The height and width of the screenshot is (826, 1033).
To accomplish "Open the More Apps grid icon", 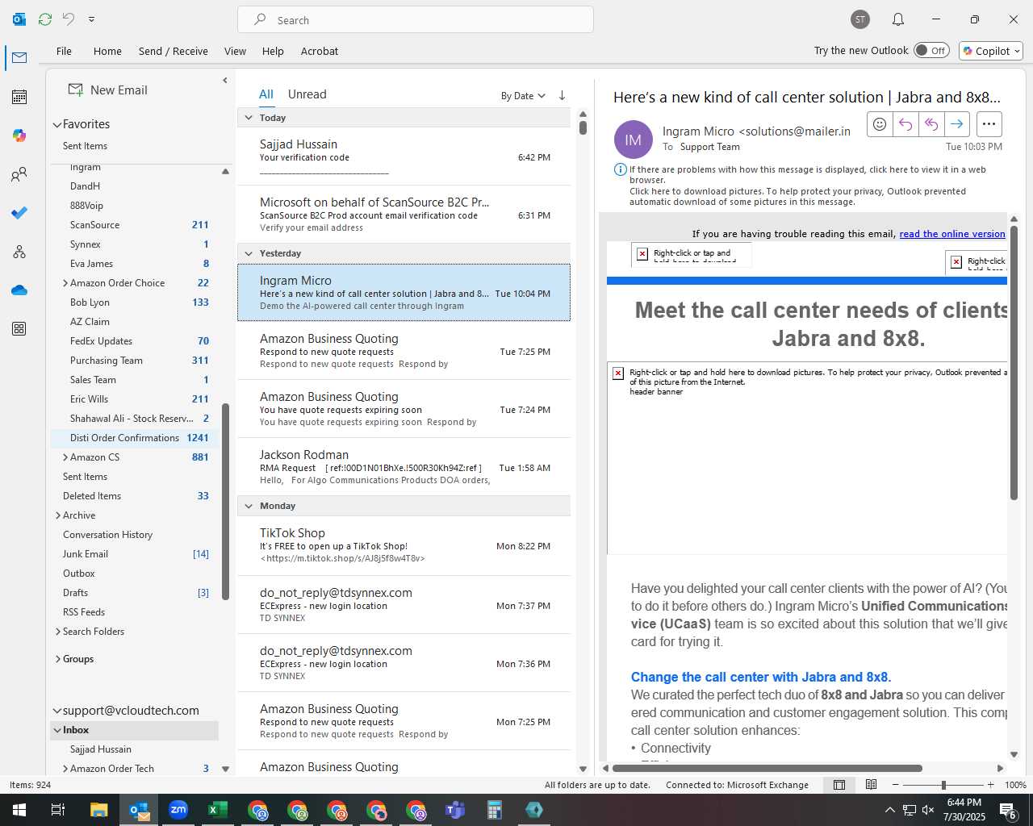I will coord(19,329).
